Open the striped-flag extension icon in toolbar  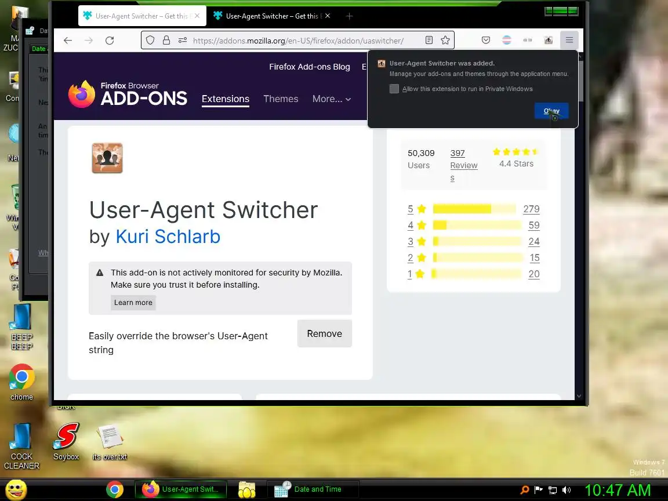click(x=507, y=40)
